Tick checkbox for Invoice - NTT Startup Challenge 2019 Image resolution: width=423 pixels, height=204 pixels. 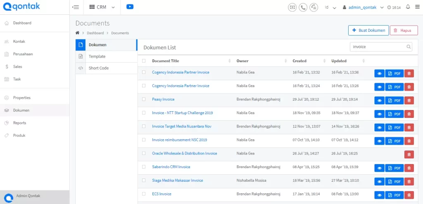click(x=144, y=113)
